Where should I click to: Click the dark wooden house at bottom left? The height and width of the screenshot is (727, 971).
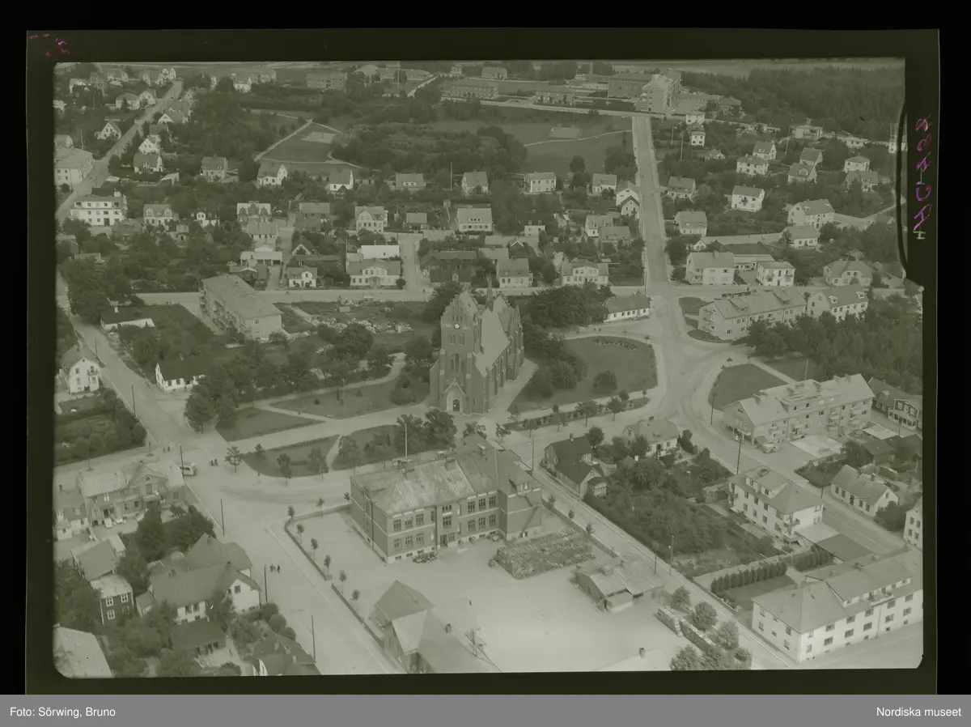coord(113,597)
